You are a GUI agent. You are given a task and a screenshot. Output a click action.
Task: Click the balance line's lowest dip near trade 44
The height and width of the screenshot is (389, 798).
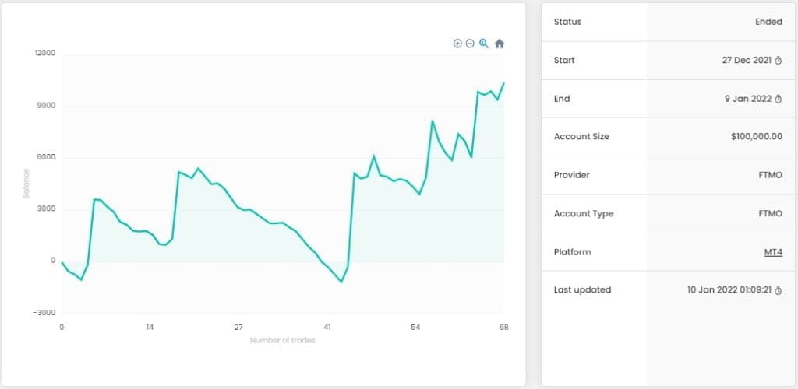click(x=341, y=282)
